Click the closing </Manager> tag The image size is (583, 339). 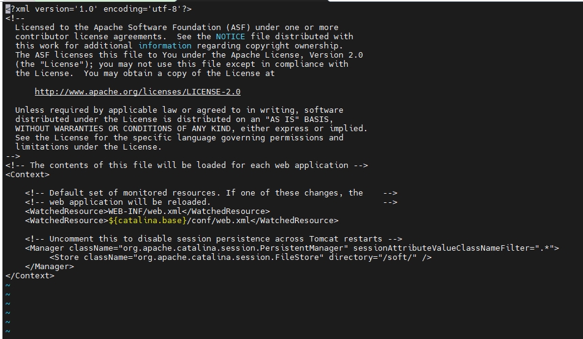(x=50, y=267)
